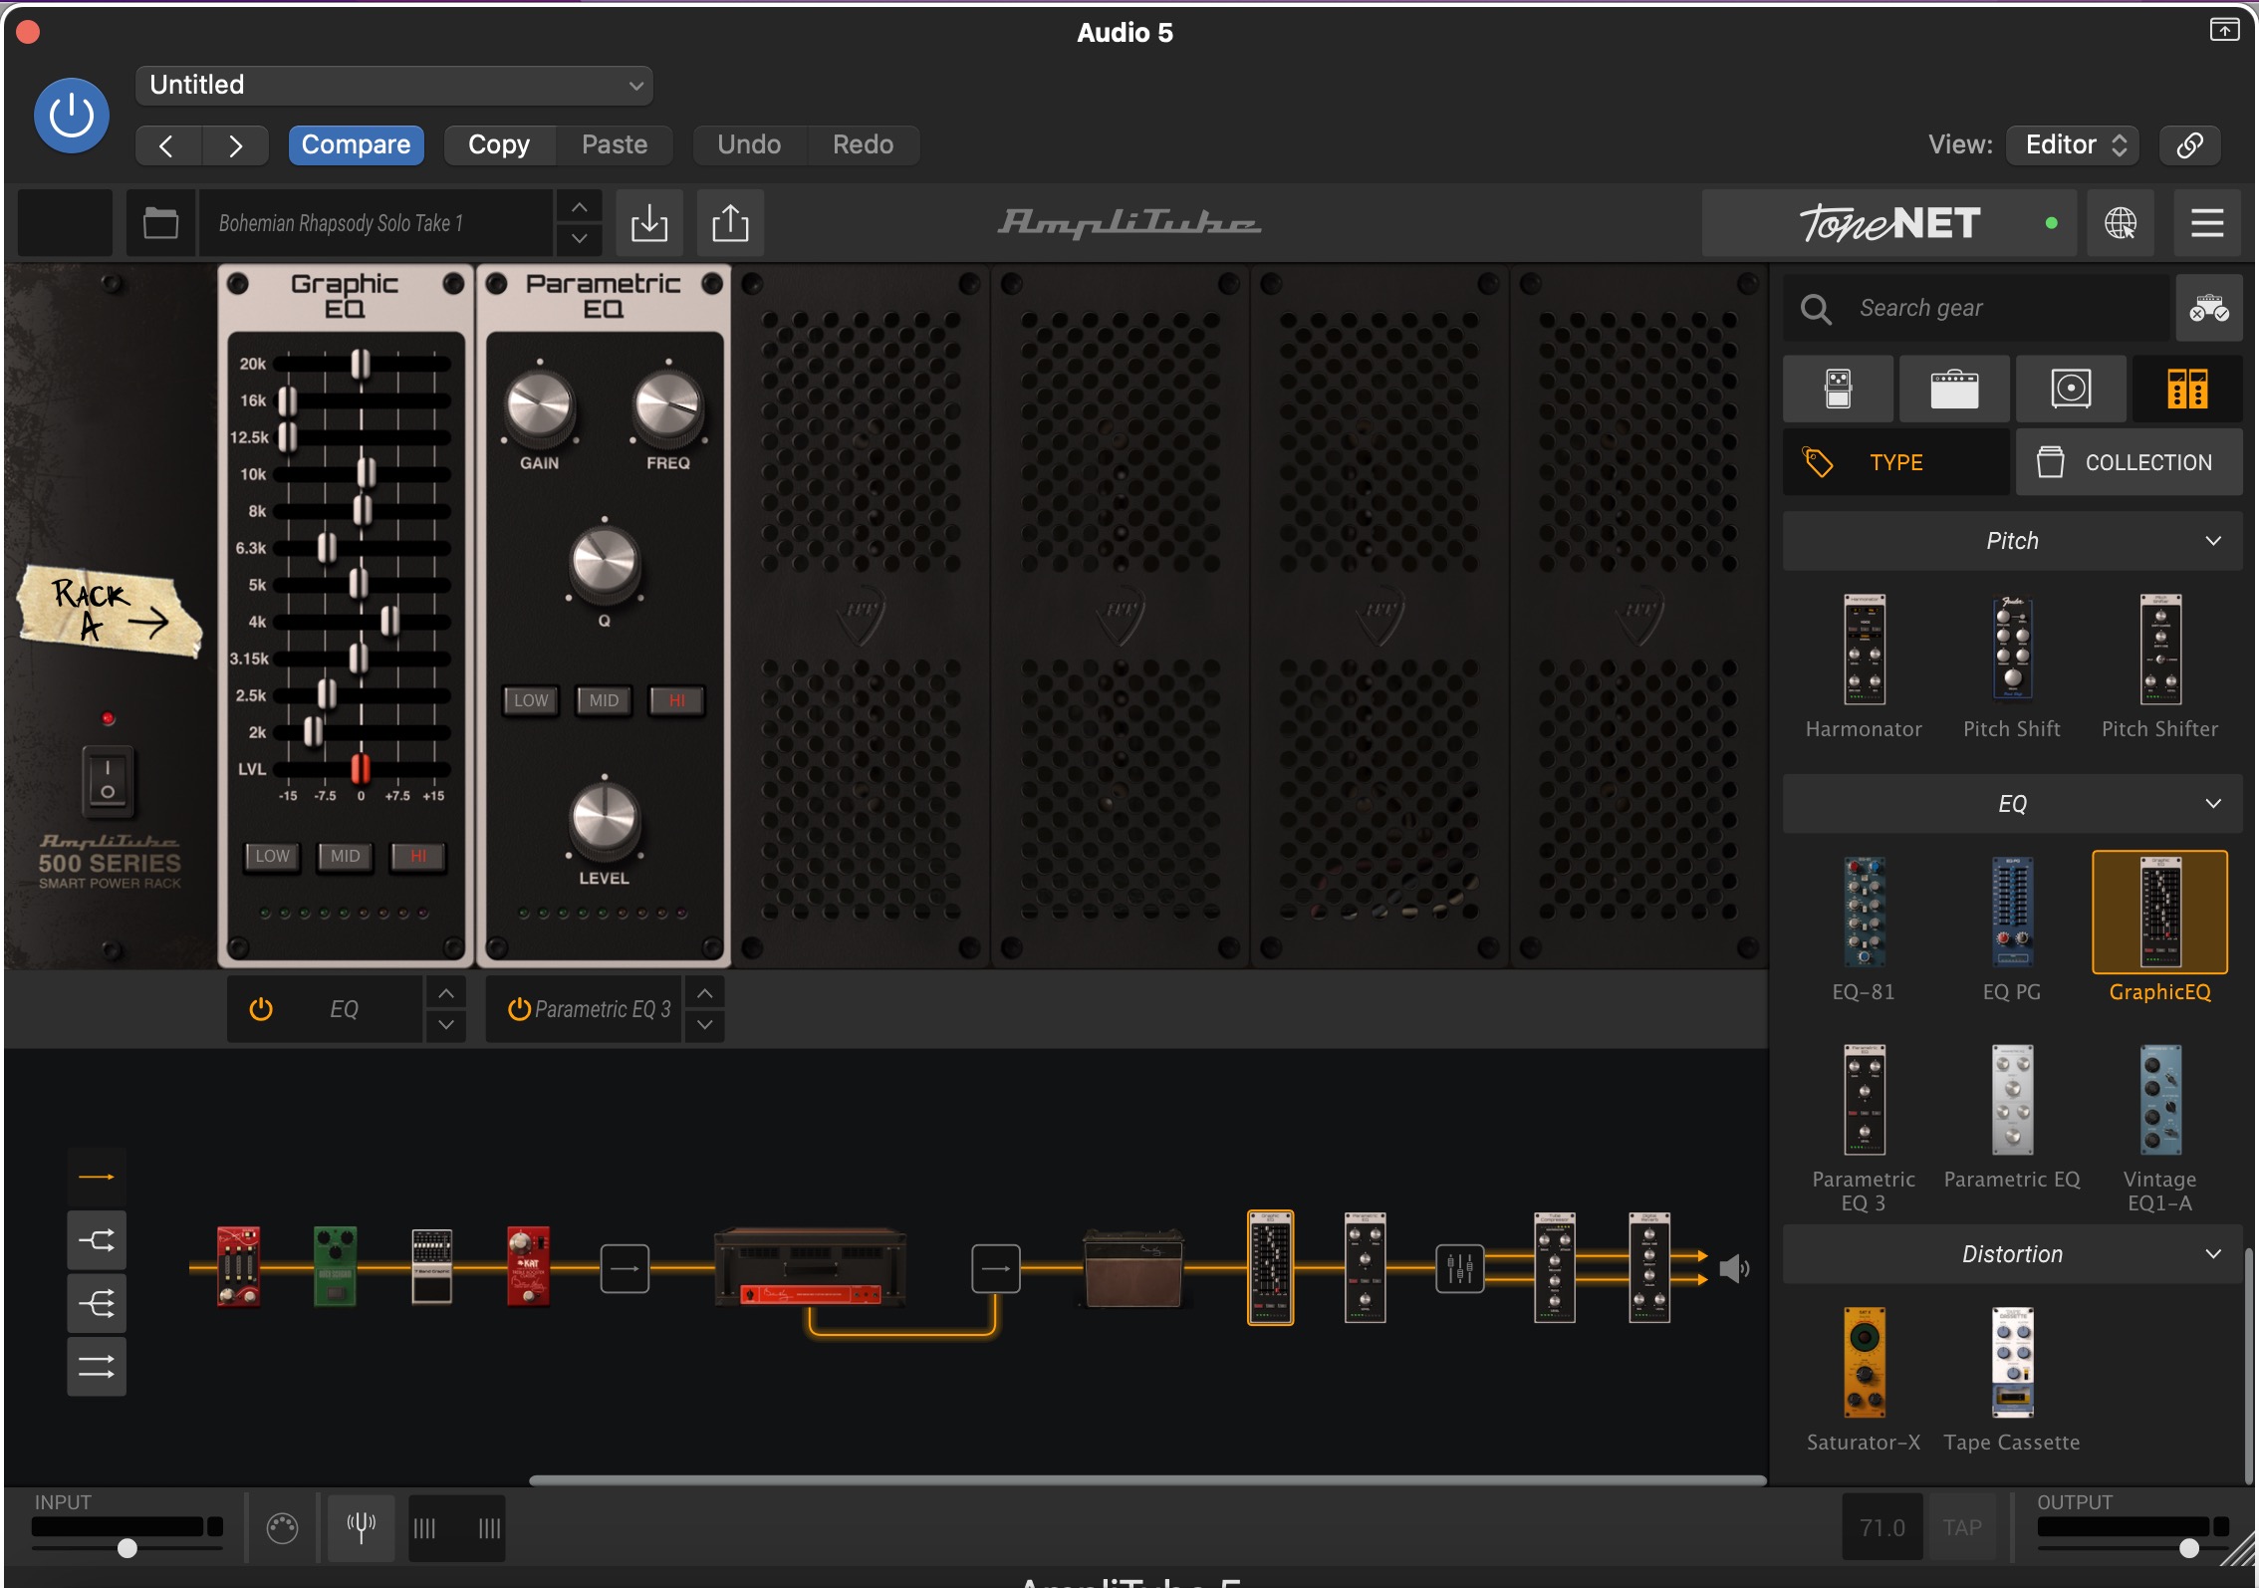Click the Paste button
Viewport: 2259px width, 1588px height.
(615, 145)
